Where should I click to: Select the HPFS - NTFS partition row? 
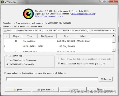pos(58,46)
